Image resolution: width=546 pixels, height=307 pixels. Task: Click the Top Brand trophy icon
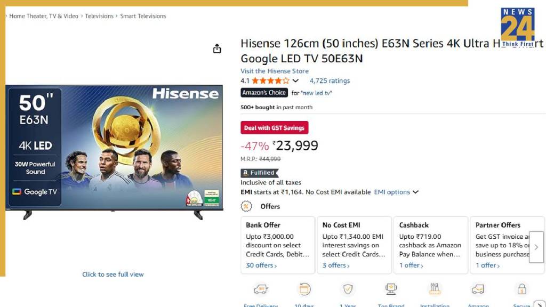(x=391, y=289)
